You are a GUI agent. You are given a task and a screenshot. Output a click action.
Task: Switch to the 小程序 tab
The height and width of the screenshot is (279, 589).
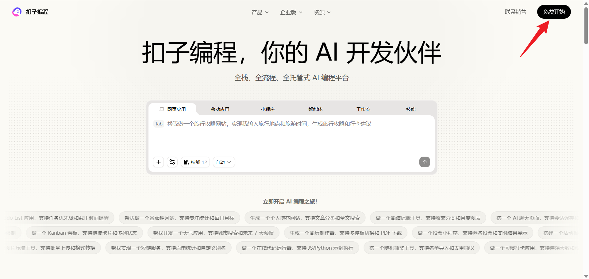click(268, 109)
